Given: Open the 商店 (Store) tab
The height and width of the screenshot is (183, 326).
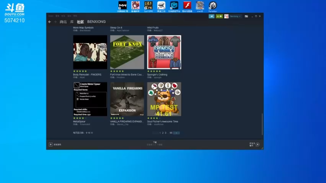Looking at the screenshot, I should (x=63, y=22).
